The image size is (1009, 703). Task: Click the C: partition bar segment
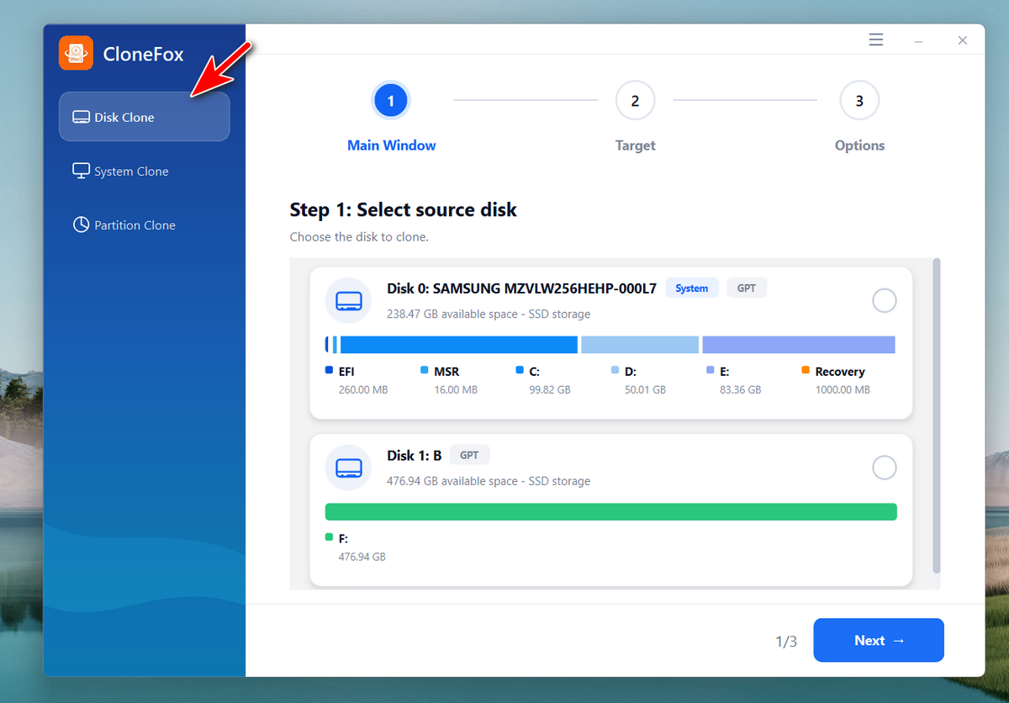tap(459, 345)
